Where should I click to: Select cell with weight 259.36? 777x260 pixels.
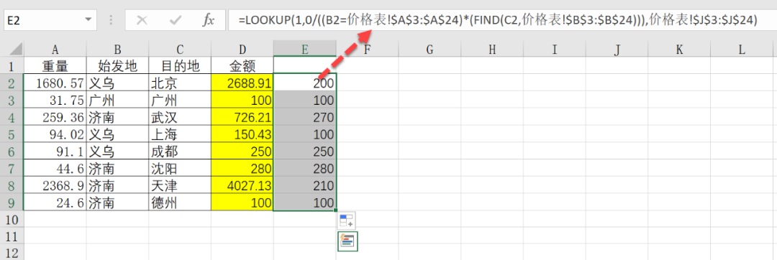tap(55, 116)
